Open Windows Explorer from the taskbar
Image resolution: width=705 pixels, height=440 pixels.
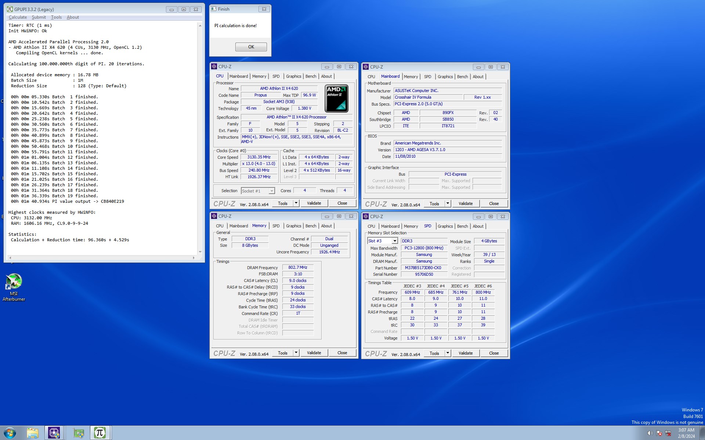(32, 433)
